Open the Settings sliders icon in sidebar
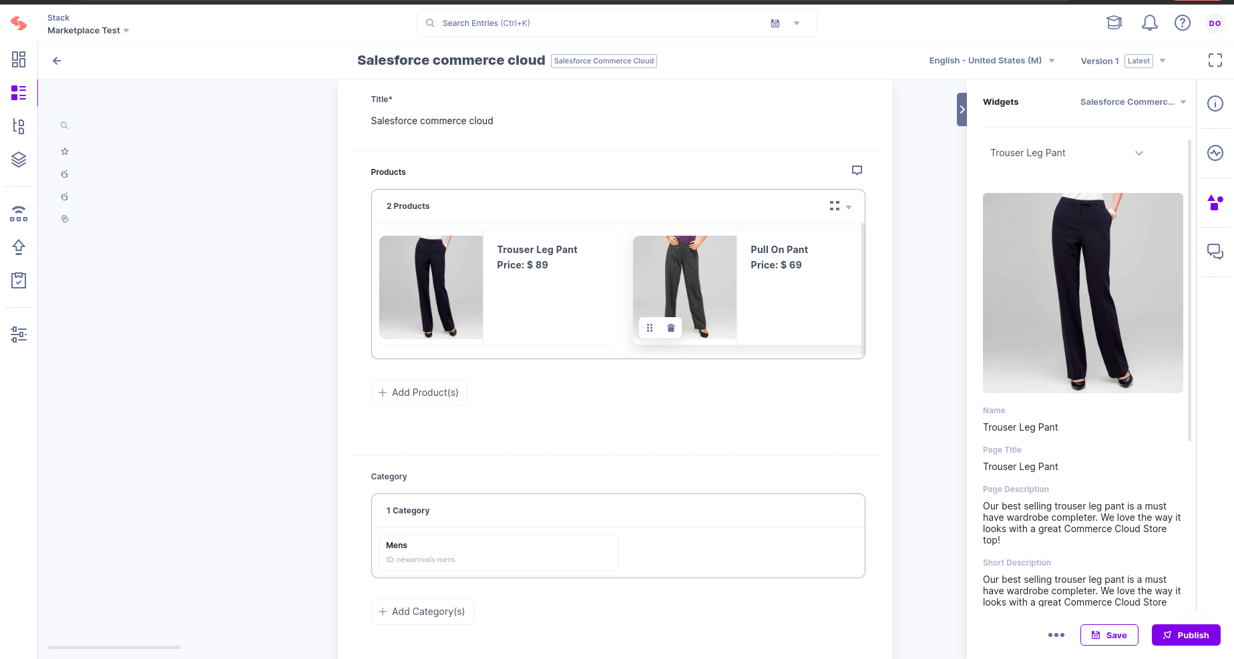Image resolution: width=1234 pixels, height=659 pixels. coord(19,335)
